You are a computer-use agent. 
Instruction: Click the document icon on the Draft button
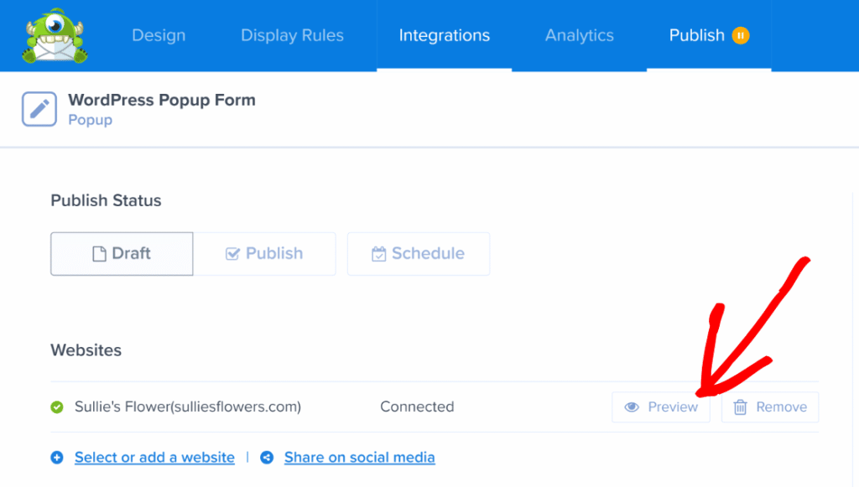click(x=97, y=253)
